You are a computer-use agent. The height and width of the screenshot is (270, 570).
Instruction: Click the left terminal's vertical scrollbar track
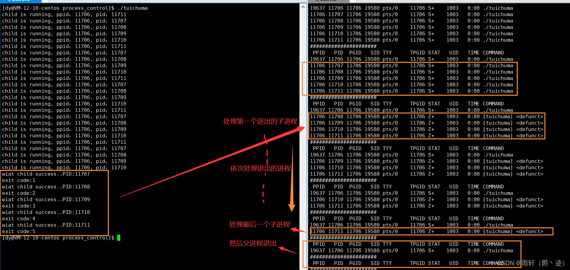[x=303, y=139]
